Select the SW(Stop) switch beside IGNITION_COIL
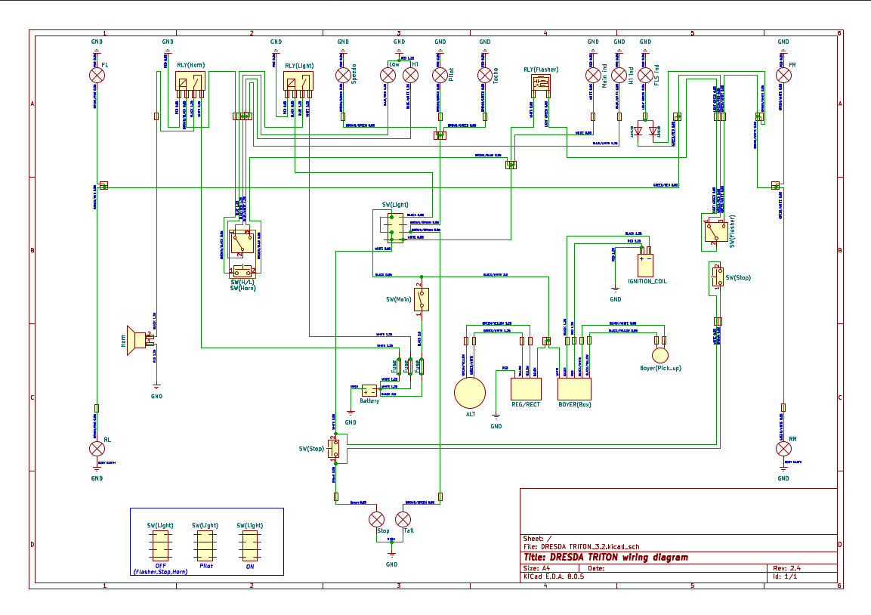Image resolution: width=871 pixels, height=615 pixels. click(x=718, y=277)
